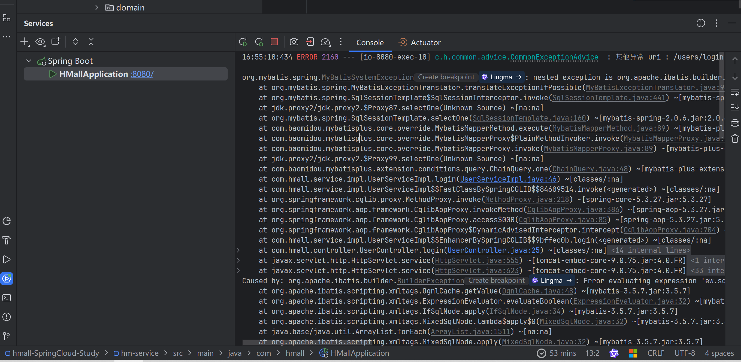The height and width of the screenshot is (362, 741).
Task: Click the highlighted Services tool window icon
Action: [7, 279]
